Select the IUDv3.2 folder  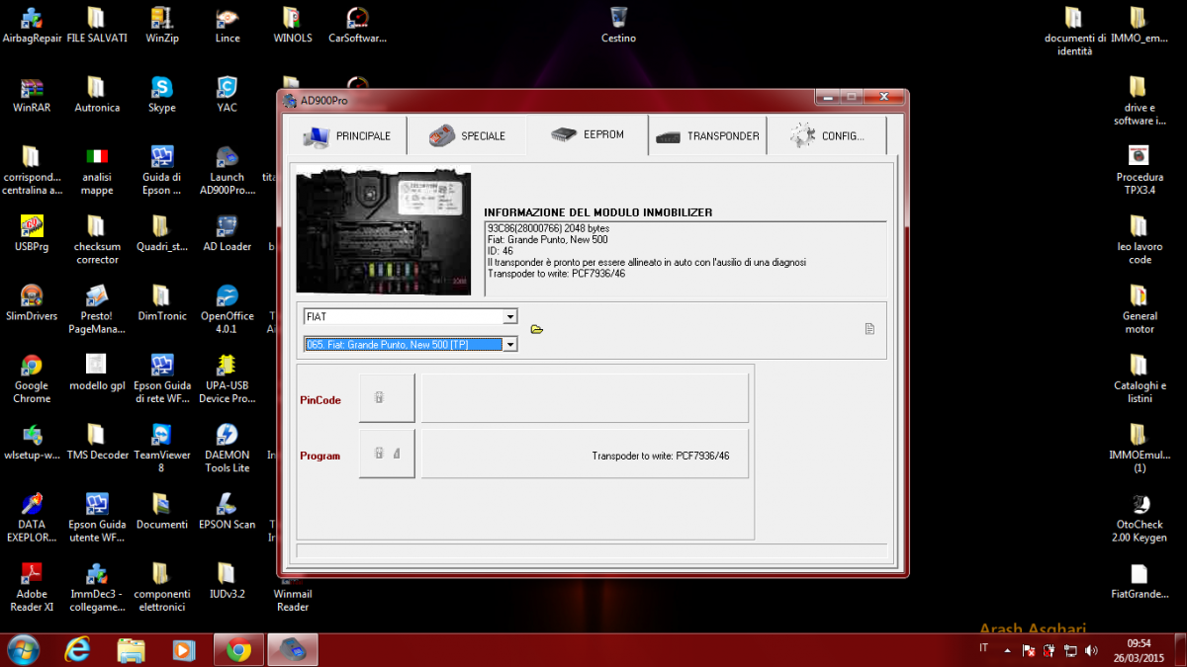[228, 581]
